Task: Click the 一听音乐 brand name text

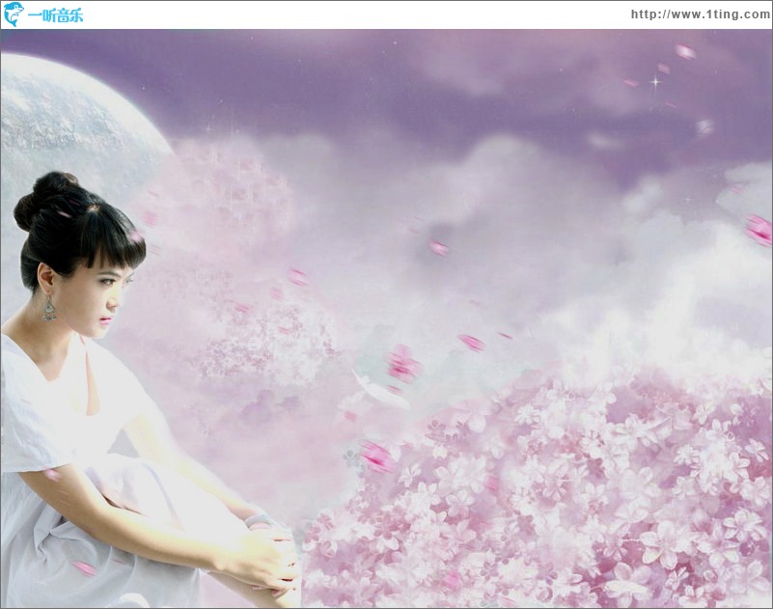Action: [55, 16]
